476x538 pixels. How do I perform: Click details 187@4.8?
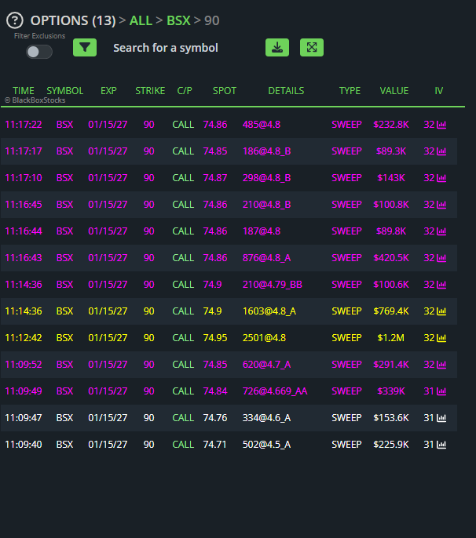tap(262, 231)
